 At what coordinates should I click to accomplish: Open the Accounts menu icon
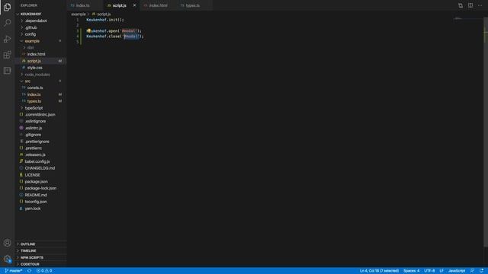coord(7,243)
